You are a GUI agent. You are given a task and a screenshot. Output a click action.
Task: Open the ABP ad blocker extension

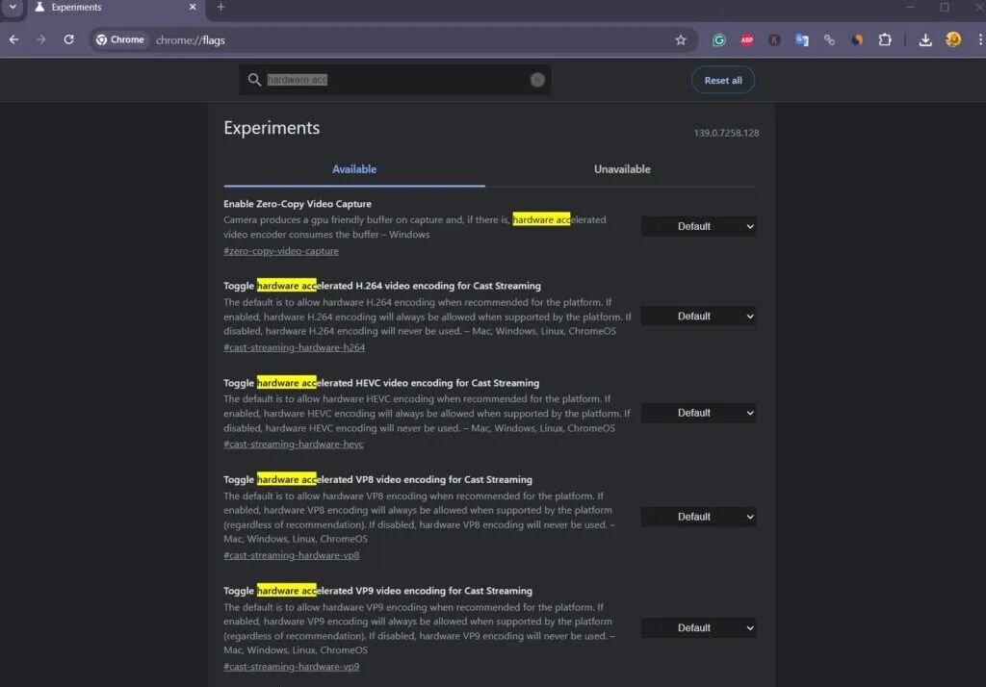(x=746, y=40)
